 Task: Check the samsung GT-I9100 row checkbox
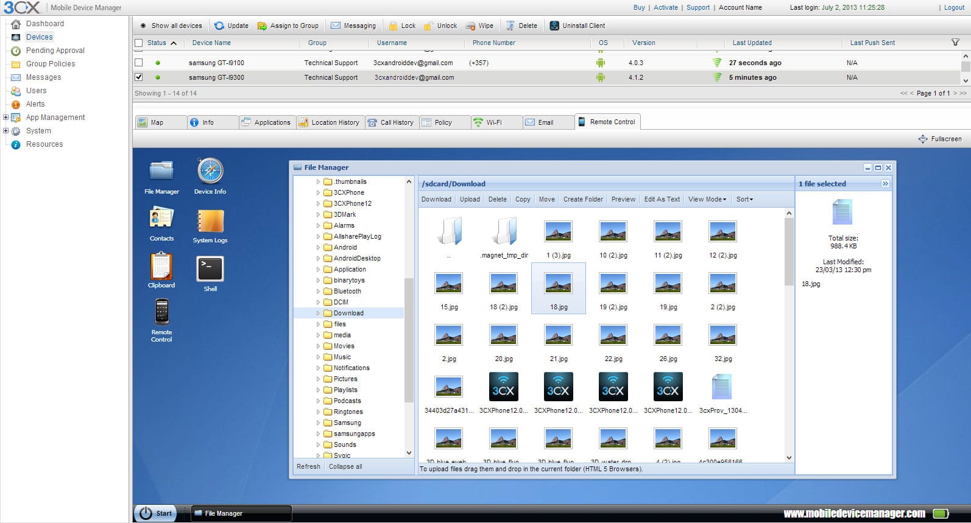[x=139, y=63]
